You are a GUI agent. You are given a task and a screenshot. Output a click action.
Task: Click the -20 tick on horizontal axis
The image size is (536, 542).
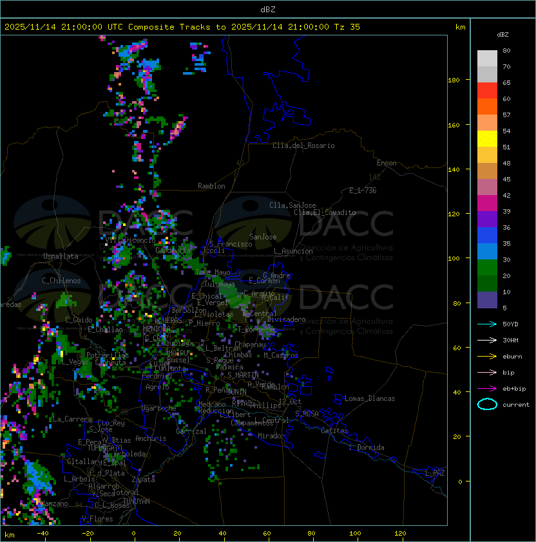(x=88, y=534)
